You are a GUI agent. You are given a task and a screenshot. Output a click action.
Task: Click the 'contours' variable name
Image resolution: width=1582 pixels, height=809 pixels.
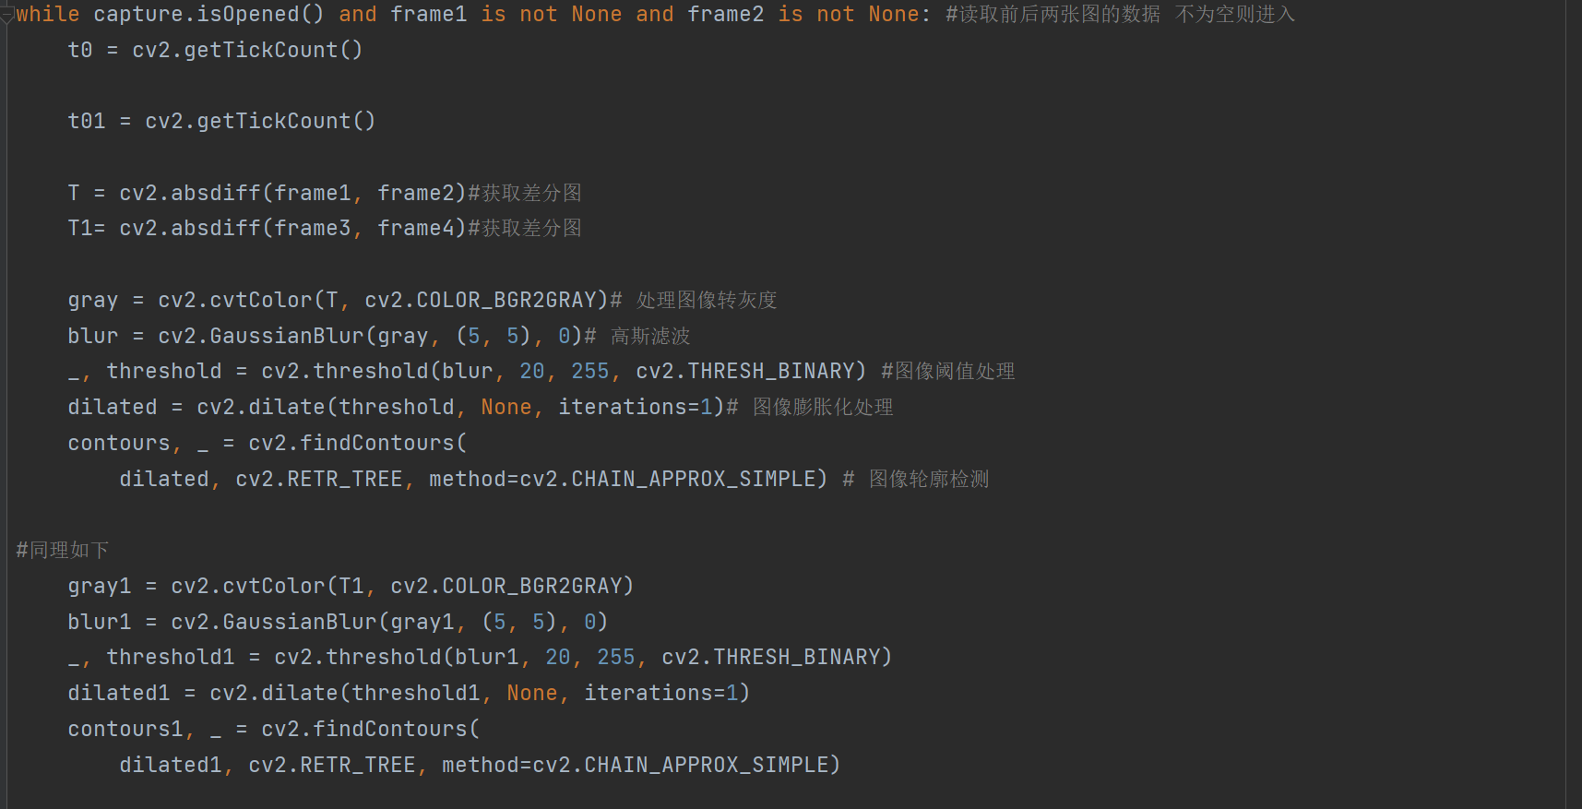119,443
